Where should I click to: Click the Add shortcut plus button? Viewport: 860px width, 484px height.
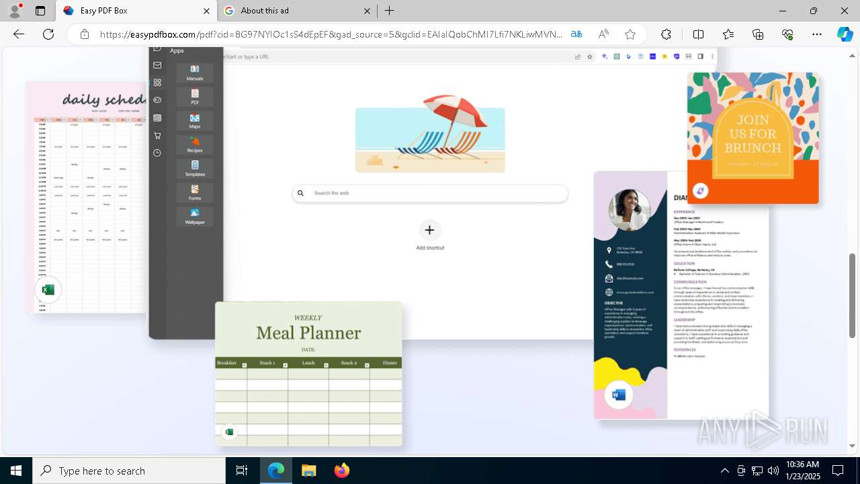[429, 230]
